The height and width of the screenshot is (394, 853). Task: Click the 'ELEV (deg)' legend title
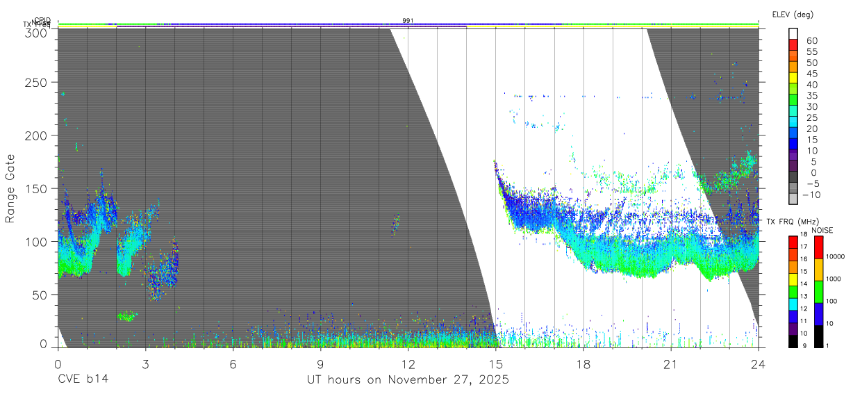coord(793,15)
